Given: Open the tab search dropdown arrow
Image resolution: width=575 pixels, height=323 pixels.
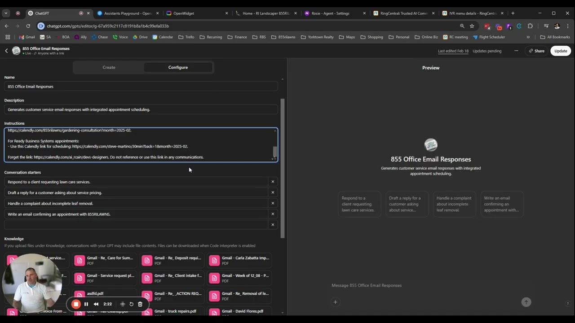Looking at the screenshot, I should pos(6,13).
